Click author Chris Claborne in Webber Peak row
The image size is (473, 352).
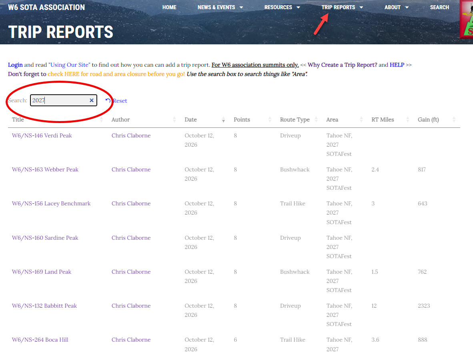click(131, 169)
